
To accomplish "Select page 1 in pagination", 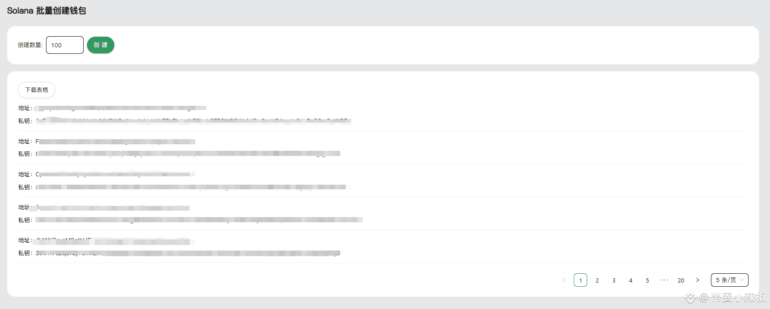I will coord(580,280).
